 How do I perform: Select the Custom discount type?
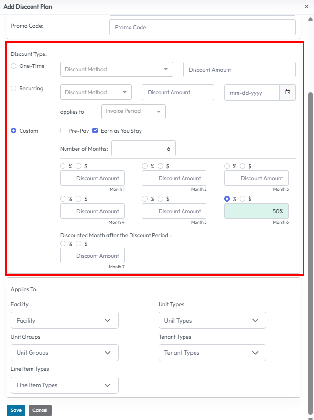point(14,131)
